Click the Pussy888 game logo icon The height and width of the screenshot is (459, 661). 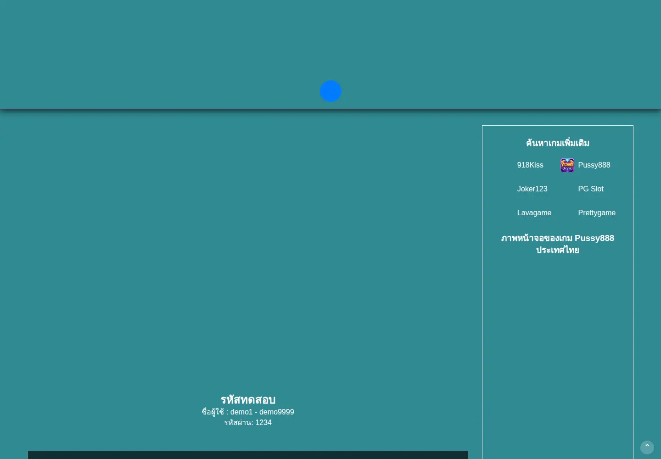click(567, 165)
